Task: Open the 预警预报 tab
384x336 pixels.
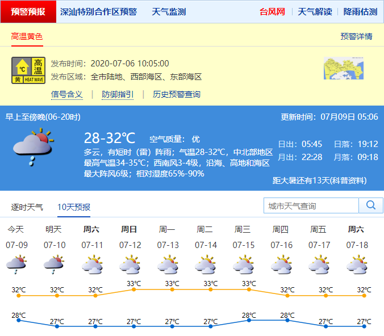Action: pos(28,12)
